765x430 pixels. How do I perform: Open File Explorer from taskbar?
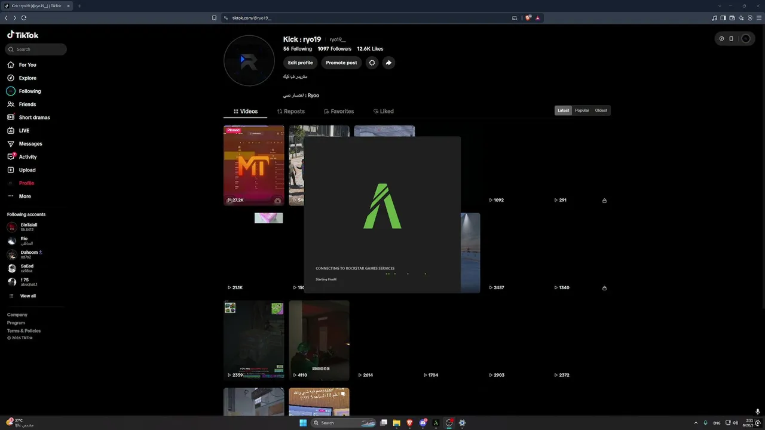point(396,423)
